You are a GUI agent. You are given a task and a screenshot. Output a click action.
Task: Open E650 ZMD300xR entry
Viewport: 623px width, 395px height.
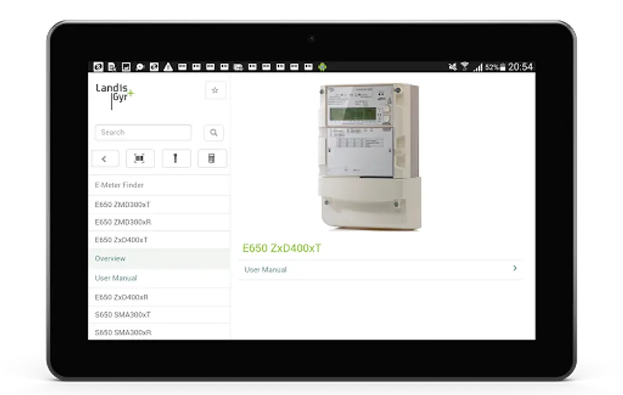click(x=159, y=222)
